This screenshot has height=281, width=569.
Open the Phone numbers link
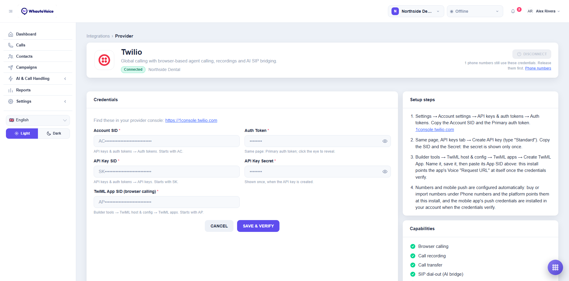click(538, 68)
